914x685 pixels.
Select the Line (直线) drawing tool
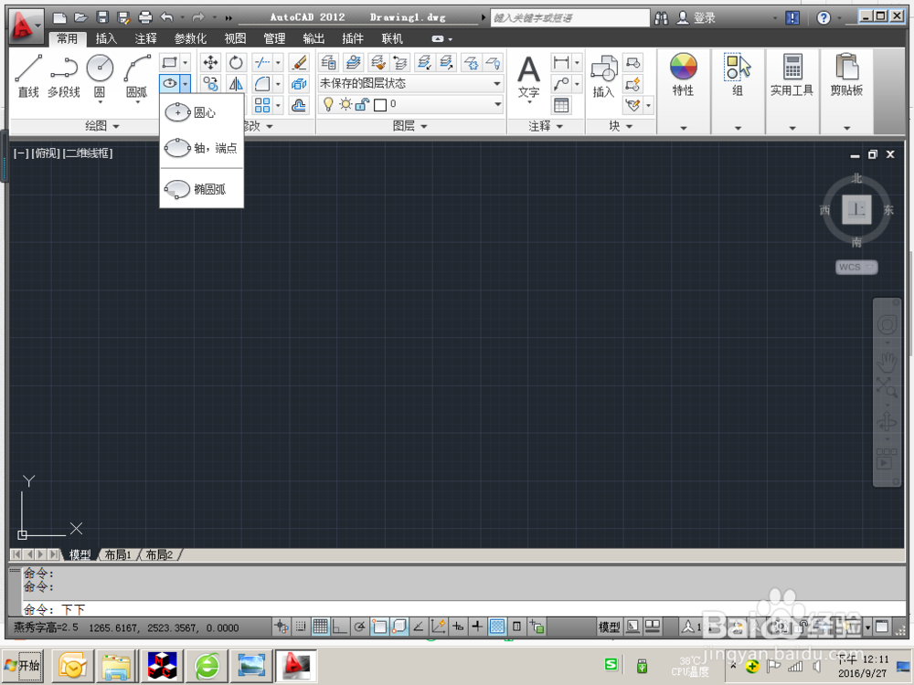tap(28, 76)
